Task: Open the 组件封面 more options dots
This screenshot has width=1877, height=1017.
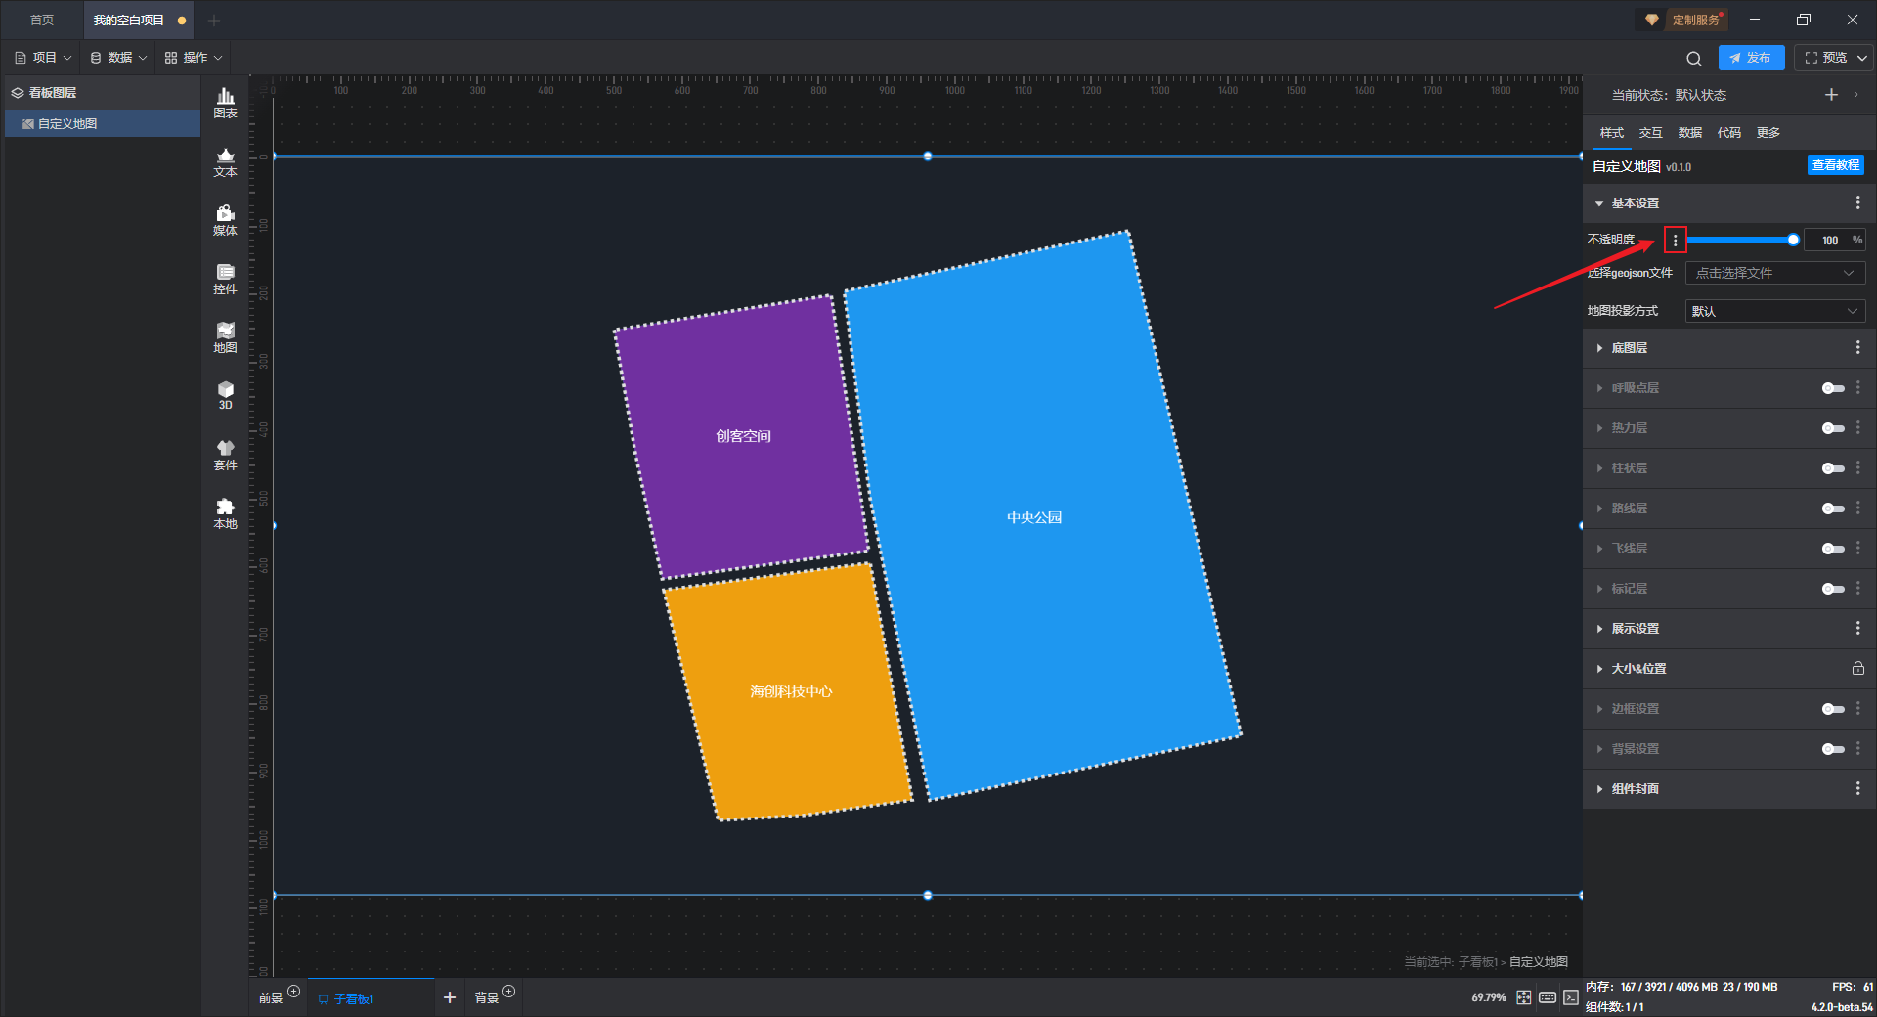Action: coord(1857,789)
